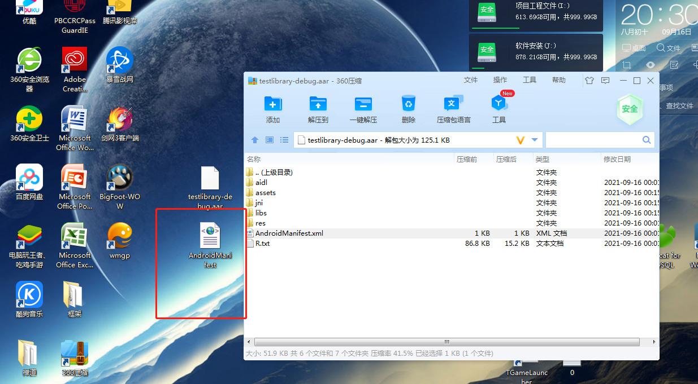
Task: Click the horizontal scrollbar in the archive list
Action: click(446, 342)
